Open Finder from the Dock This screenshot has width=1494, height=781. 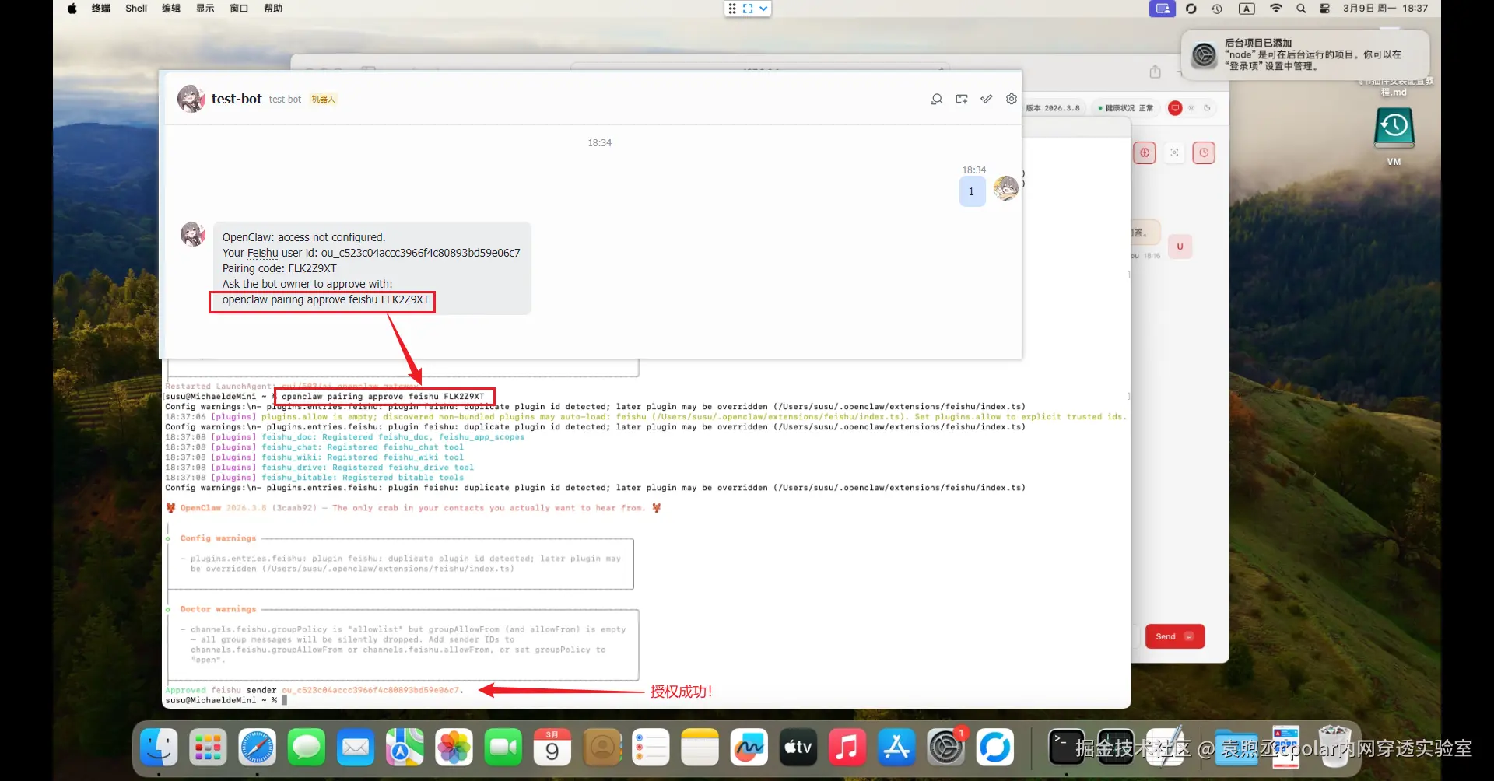(x=160, y=748)
